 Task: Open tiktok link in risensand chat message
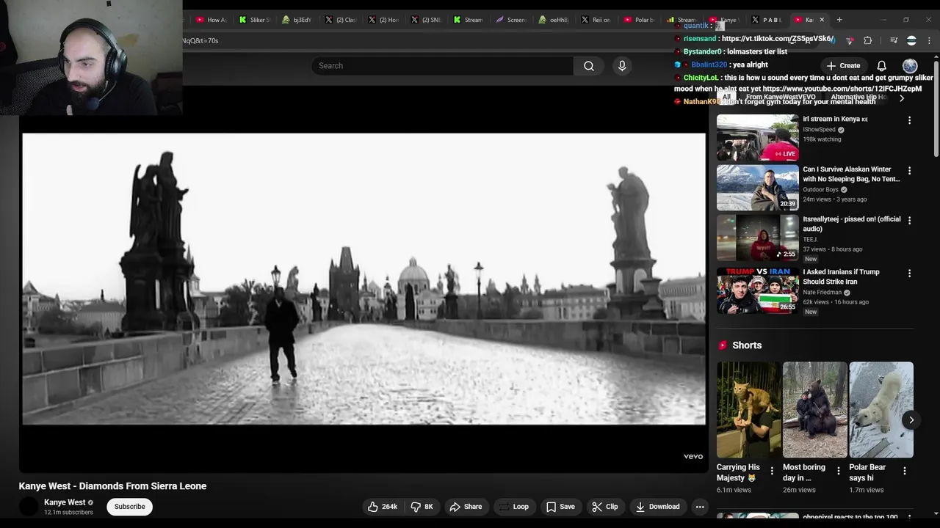click(778, 39)
